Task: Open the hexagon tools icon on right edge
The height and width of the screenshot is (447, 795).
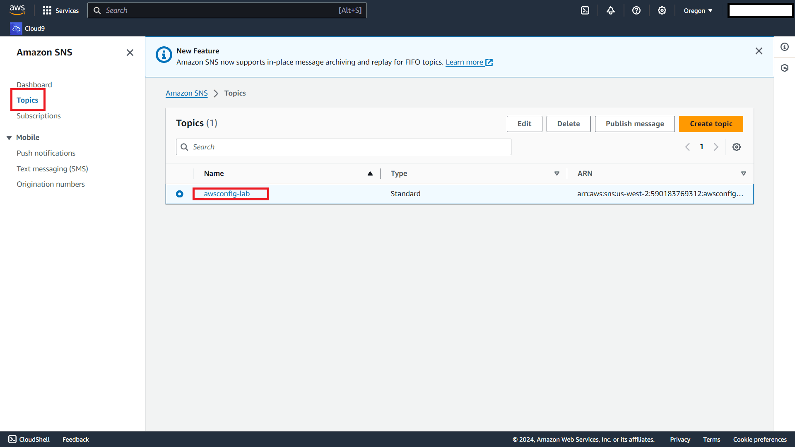Action: pos(785,68)
